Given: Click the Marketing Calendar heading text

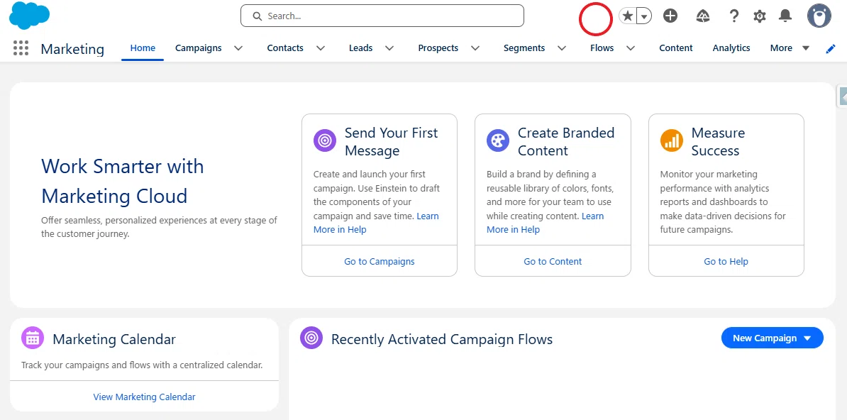Looking at the screenshot, I should 114,339.
